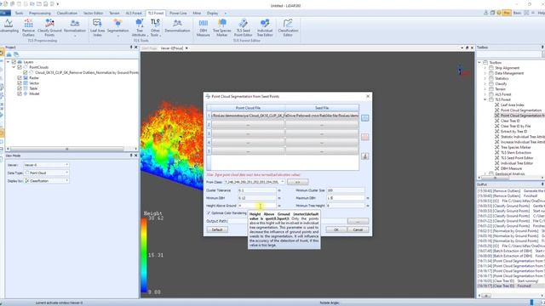The image size is (545, 306).
Task: Click the Cancel button in dialog
Action: point(358,229)
